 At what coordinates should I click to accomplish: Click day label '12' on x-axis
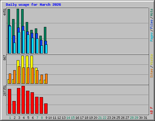point(59,118)
